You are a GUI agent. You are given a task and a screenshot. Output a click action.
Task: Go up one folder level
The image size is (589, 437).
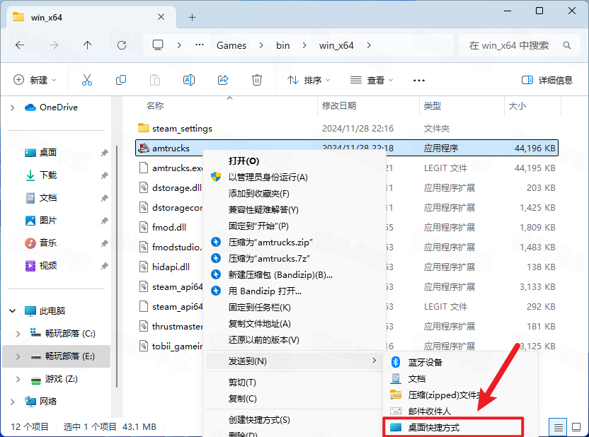[x=88, y=45]
